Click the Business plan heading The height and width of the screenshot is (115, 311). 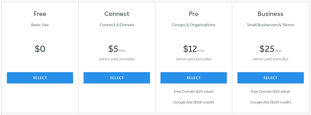tap(270, 14)
